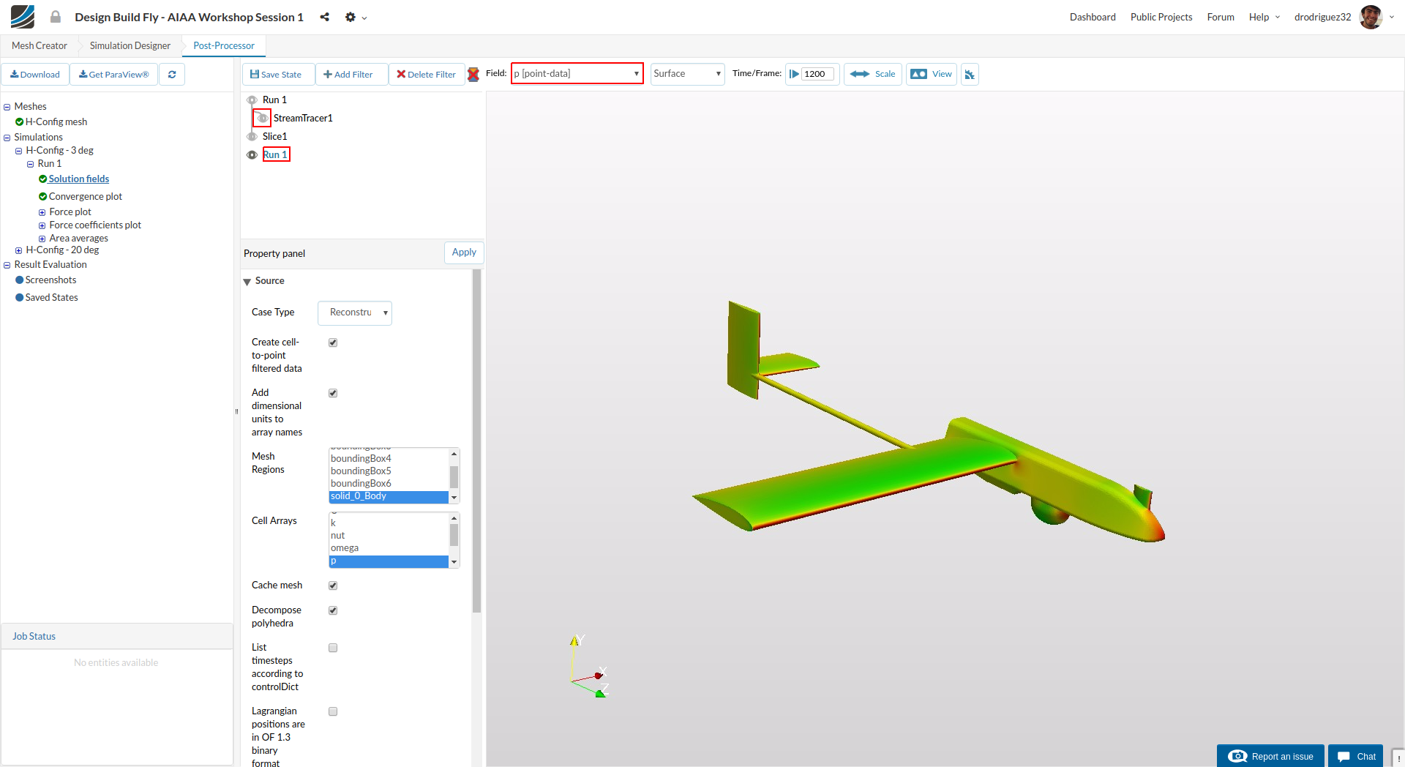1405x767 pixels.
Task: Select the Post-Processor tab
Action: tap(224, 45)
